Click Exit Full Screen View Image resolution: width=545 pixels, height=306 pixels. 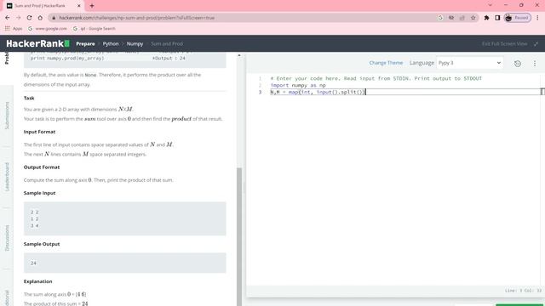coord(504,43)
